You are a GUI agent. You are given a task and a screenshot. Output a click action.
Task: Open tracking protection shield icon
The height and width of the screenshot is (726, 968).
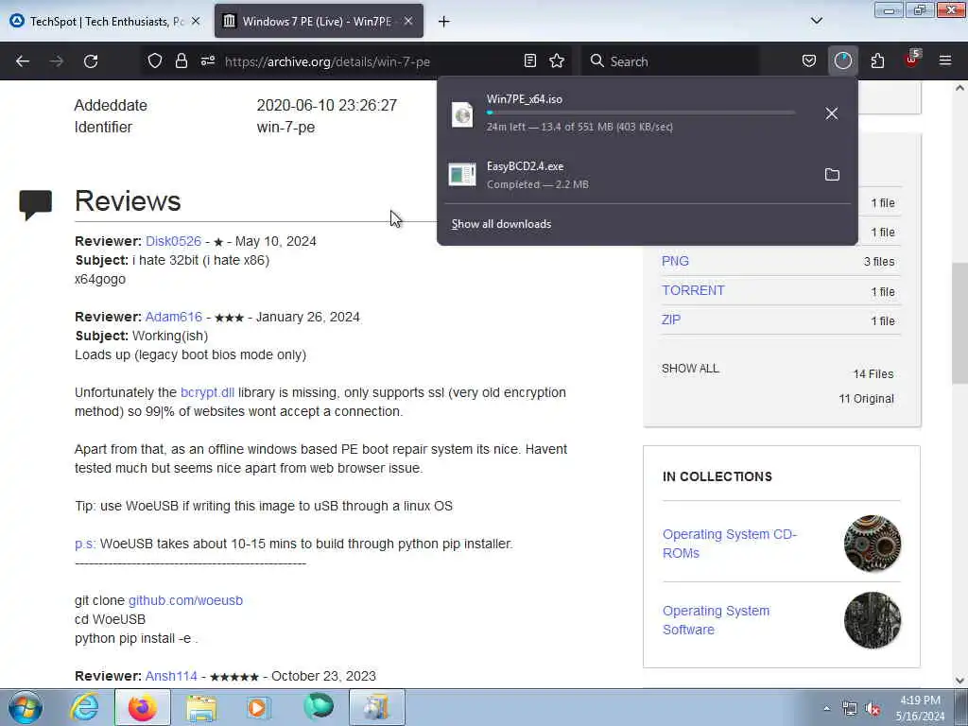(x=155, y=61)
